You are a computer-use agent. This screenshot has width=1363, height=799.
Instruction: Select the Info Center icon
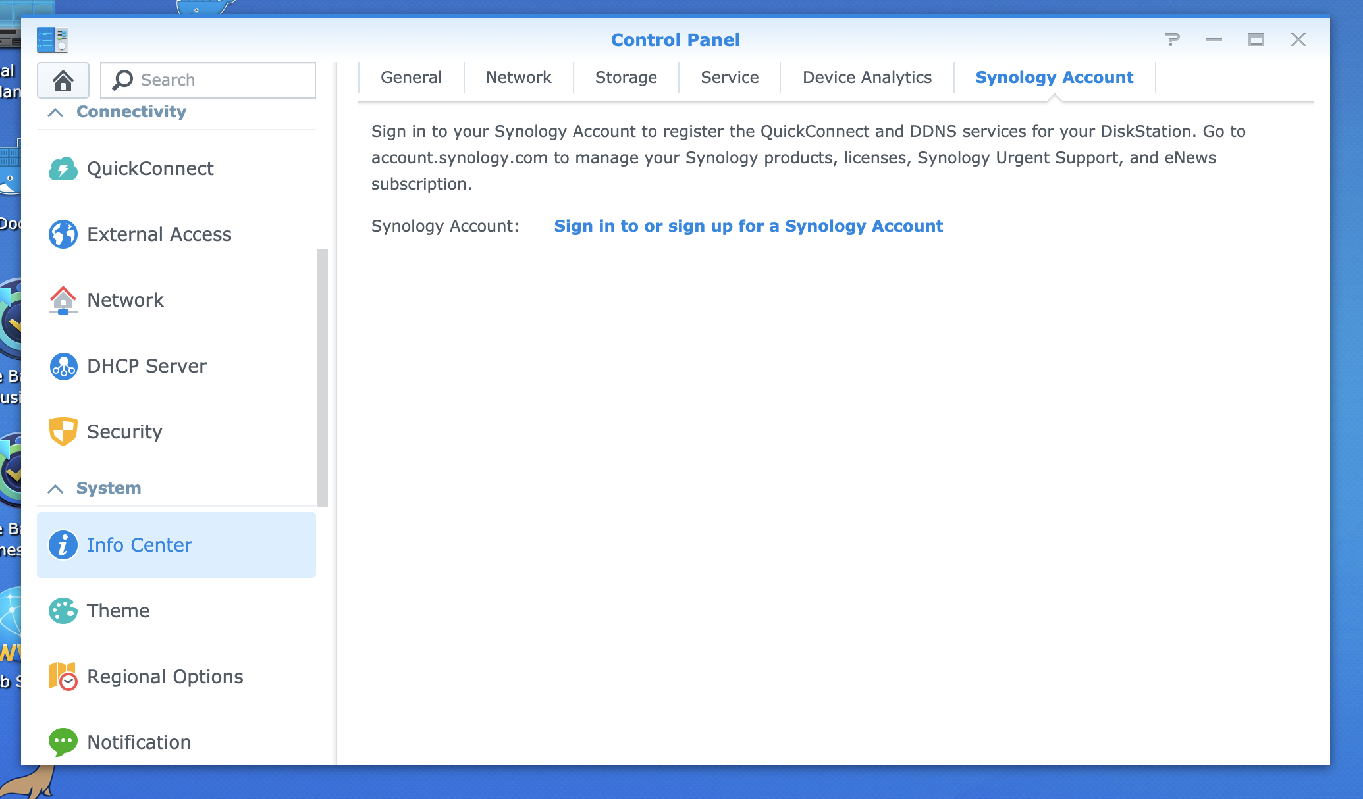62,545
